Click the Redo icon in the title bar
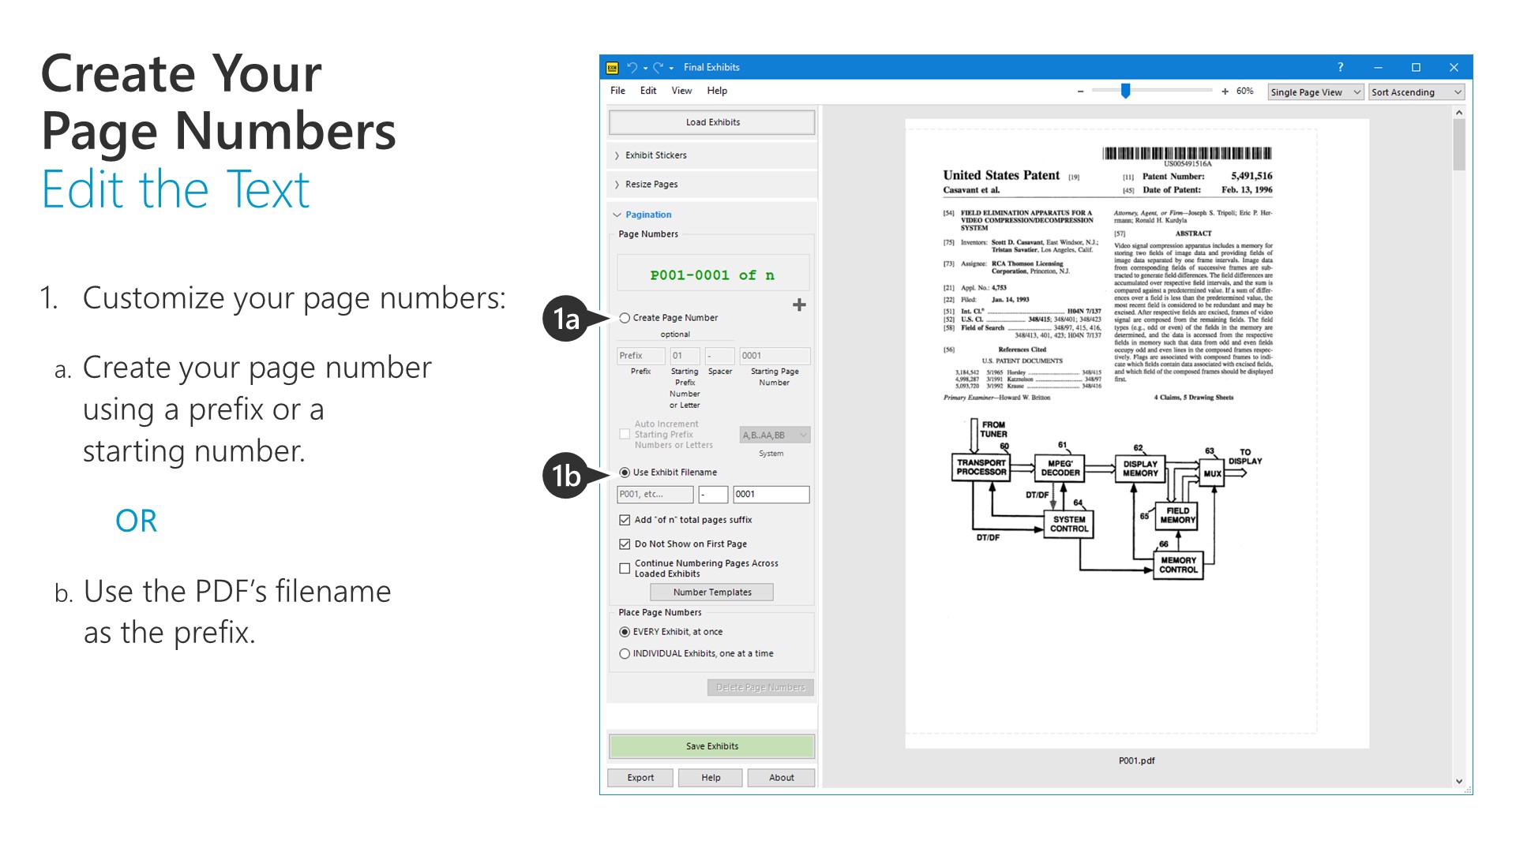 657,67
